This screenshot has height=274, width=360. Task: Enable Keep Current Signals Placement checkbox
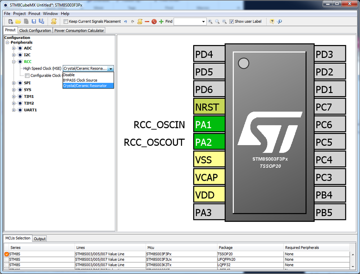(x=66, y=22)
